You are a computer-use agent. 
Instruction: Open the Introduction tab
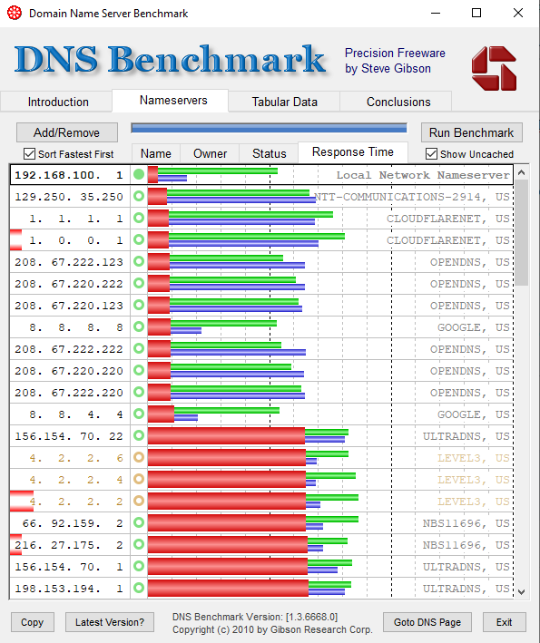point(58,102)
